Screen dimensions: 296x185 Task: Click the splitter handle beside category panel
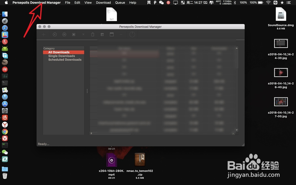pos(87,91)
